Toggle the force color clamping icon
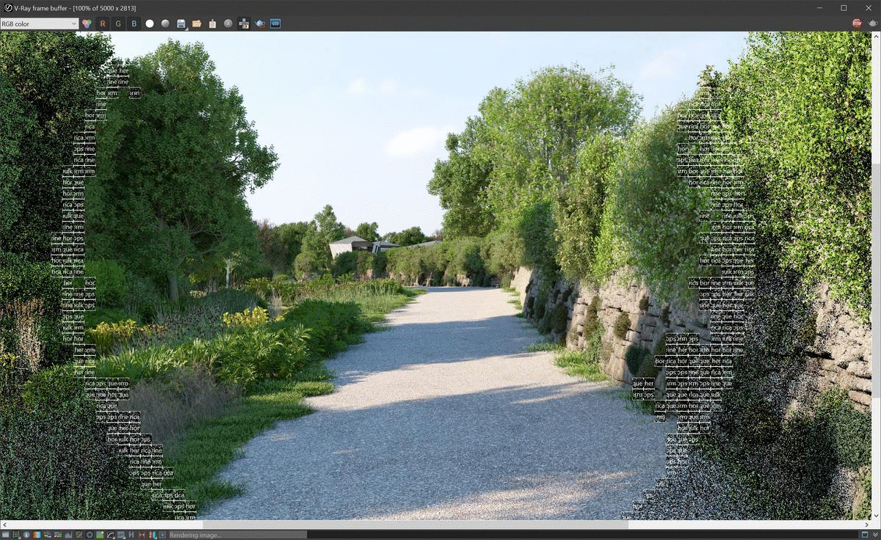 click(x=15, y=535)
